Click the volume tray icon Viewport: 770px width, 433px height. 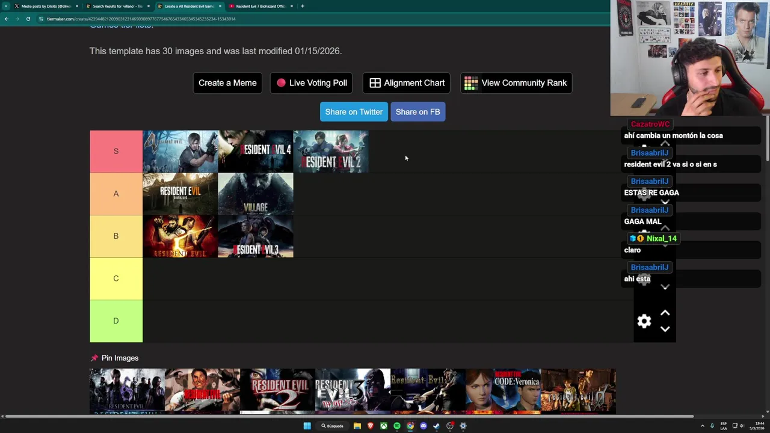(742, 426)
